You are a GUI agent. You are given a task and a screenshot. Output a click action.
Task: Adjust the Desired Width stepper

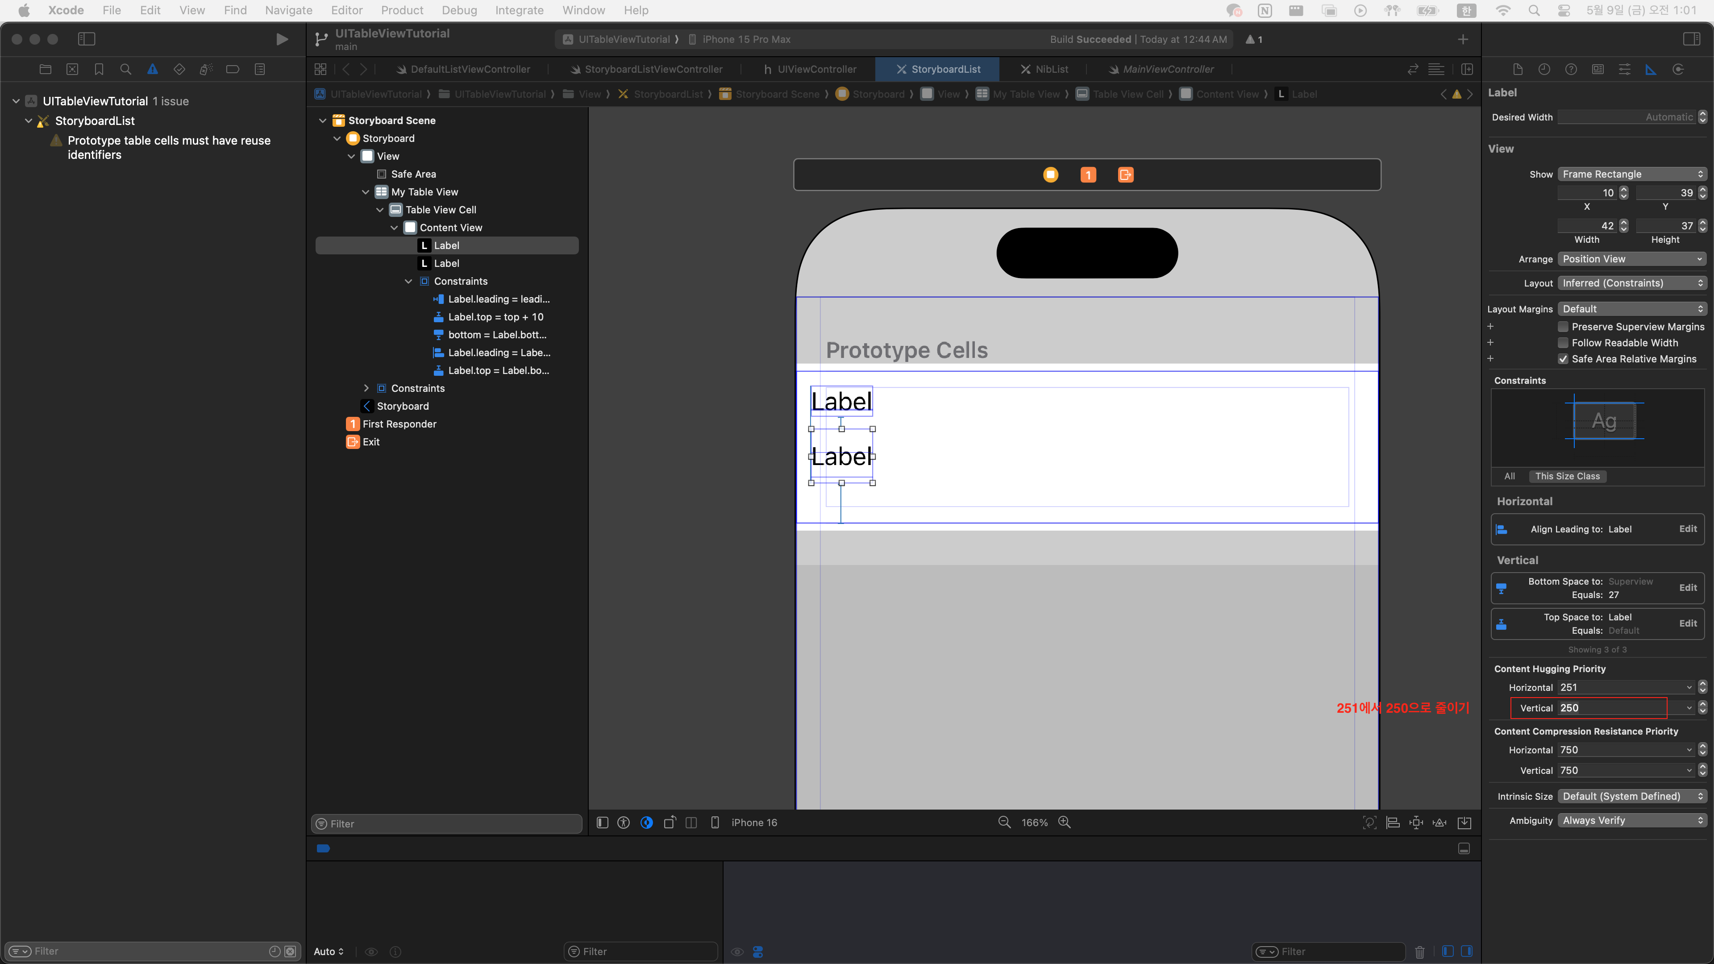click(1703, 117)
